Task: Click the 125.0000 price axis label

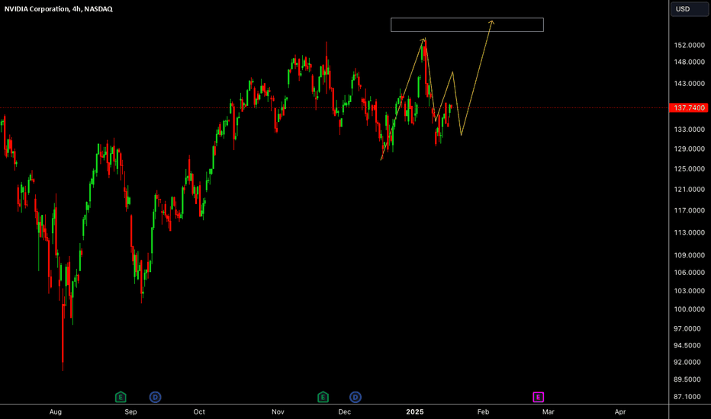Action: coord(689,169)
